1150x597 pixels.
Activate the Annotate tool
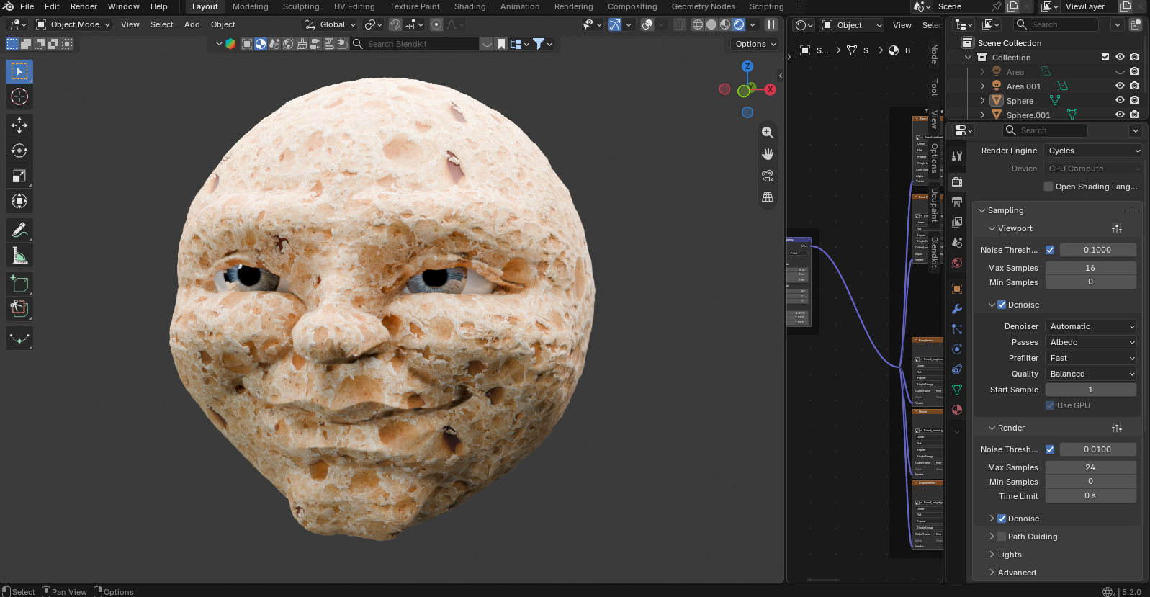(x=19, y=230)
